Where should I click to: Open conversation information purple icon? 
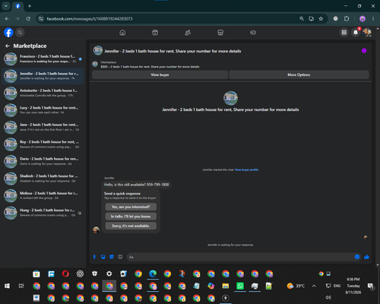[x=364, y=51]
